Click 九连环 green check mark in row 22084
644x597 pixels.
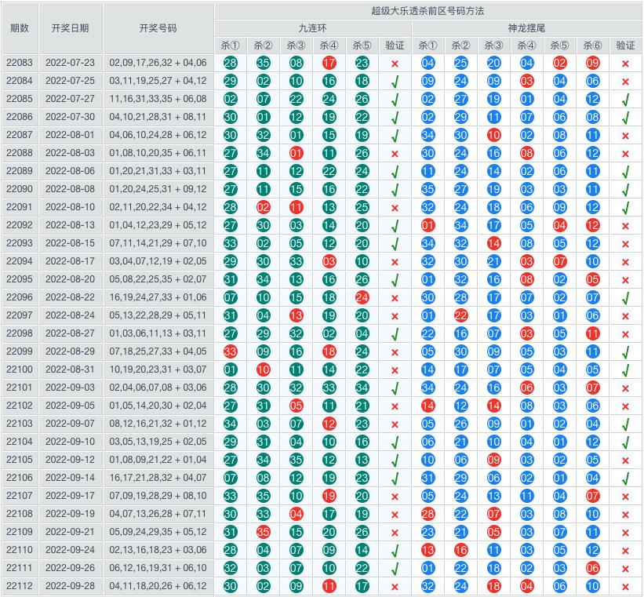coord(395,82)
